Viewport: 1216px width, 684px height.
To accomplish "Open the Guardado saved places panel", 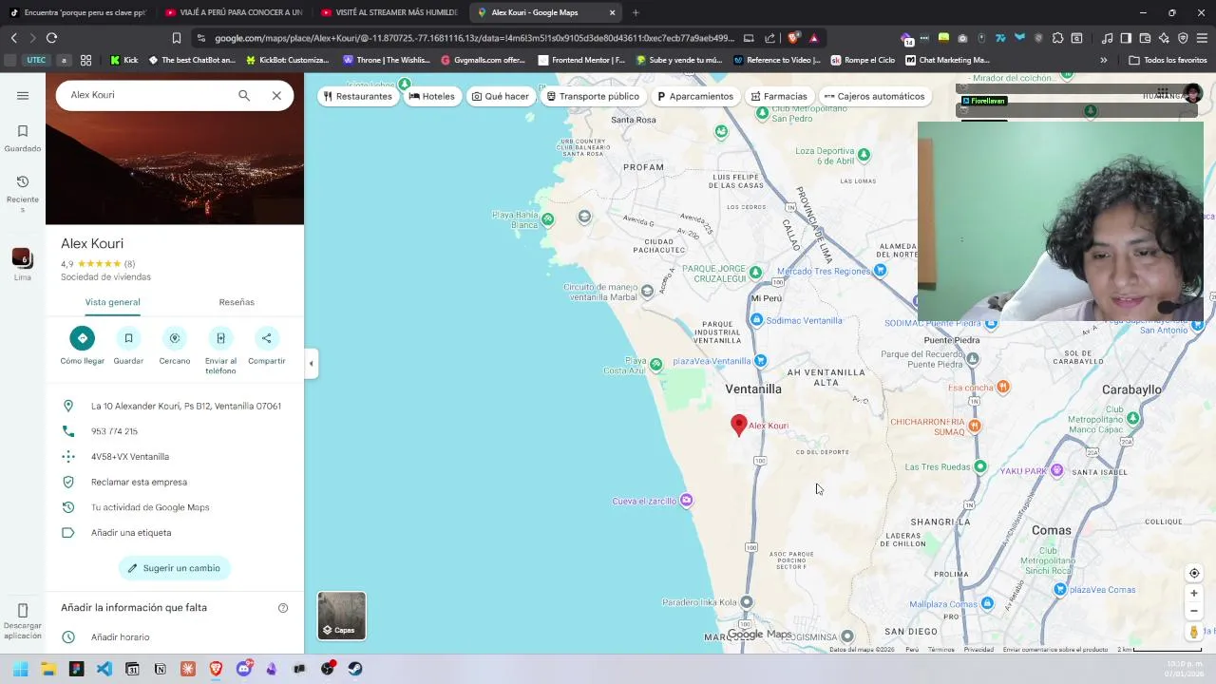I will coord(23,138).
